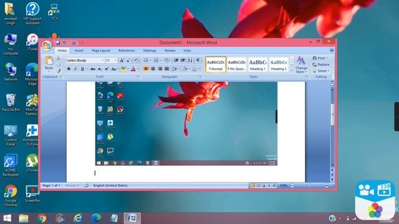Click the Redo/Repeat icon in Quick Access toolbar

pyautogui.click(x=74, y=43)
